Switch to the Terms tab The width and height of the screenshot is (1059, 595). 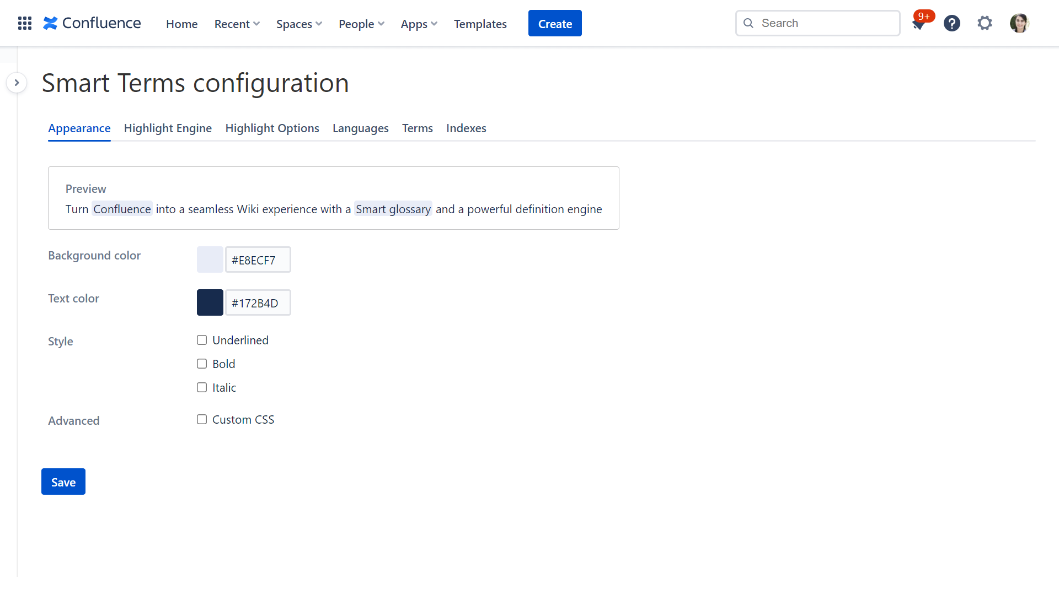click(x=417, y=128)
